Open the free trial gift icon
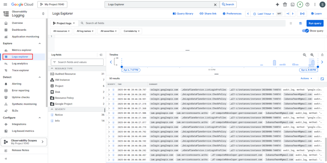The width and height of the screenshot is (327, 163). [x=285, y=4]
